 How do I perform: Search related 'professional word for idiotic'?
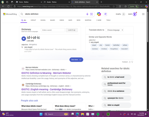point(116,84)
